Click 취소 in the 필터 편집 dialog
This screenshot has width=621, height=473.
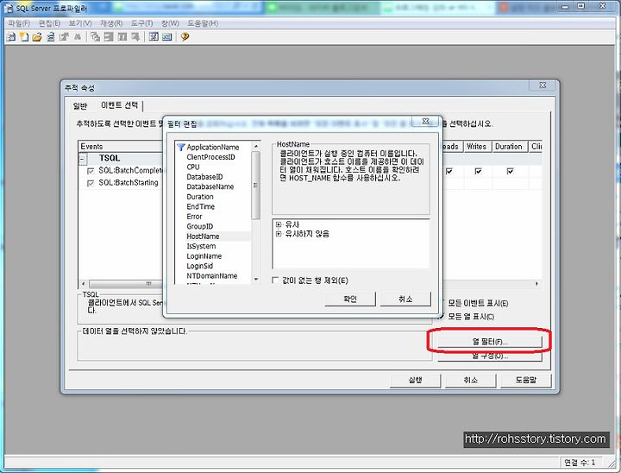[x=405, y=299]
